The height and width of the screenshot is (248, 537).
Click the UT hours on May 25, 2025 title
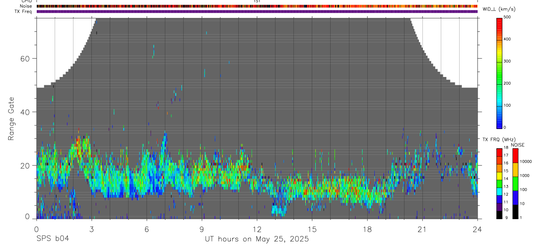pyautogui.click(x=257, y=239)
